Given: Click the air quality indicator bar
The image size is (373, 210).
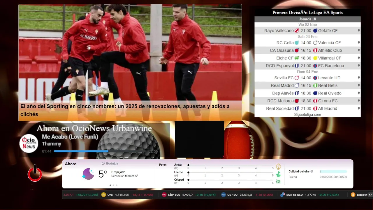Looking at the screenshot, I should (x=333, y=171).
